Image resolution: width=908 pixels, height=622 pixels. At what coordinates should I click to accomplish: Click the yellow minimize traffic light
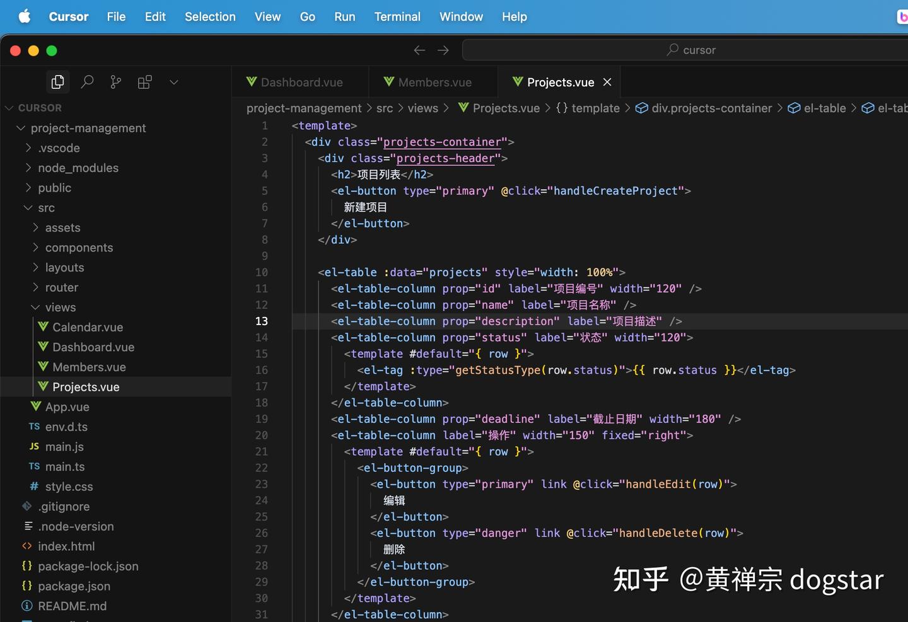[x=33, y=50]
